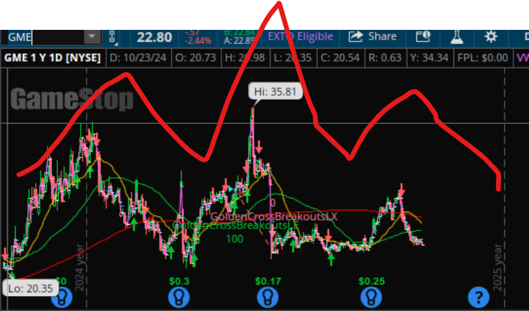Click the Lo: 20.35 price bubble
Screen dimensions: 529x311
(x=31, y=288)
